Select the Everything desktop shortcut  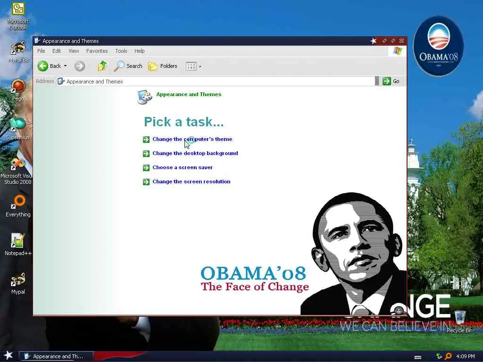click(x=18, y=206)
